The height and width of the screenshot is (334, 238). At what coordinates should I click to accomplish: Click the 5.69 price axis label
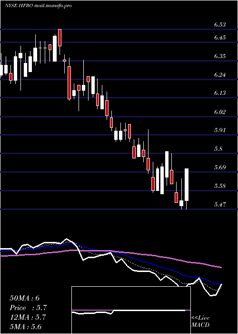click(220, 167)
